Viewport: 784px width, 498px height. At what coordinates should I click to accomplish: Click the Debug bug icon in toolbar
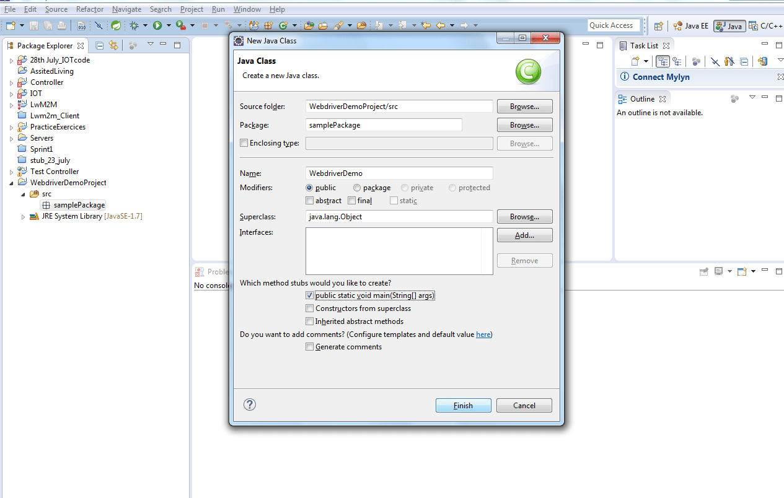pyautogui.click(x=134, y=25)
